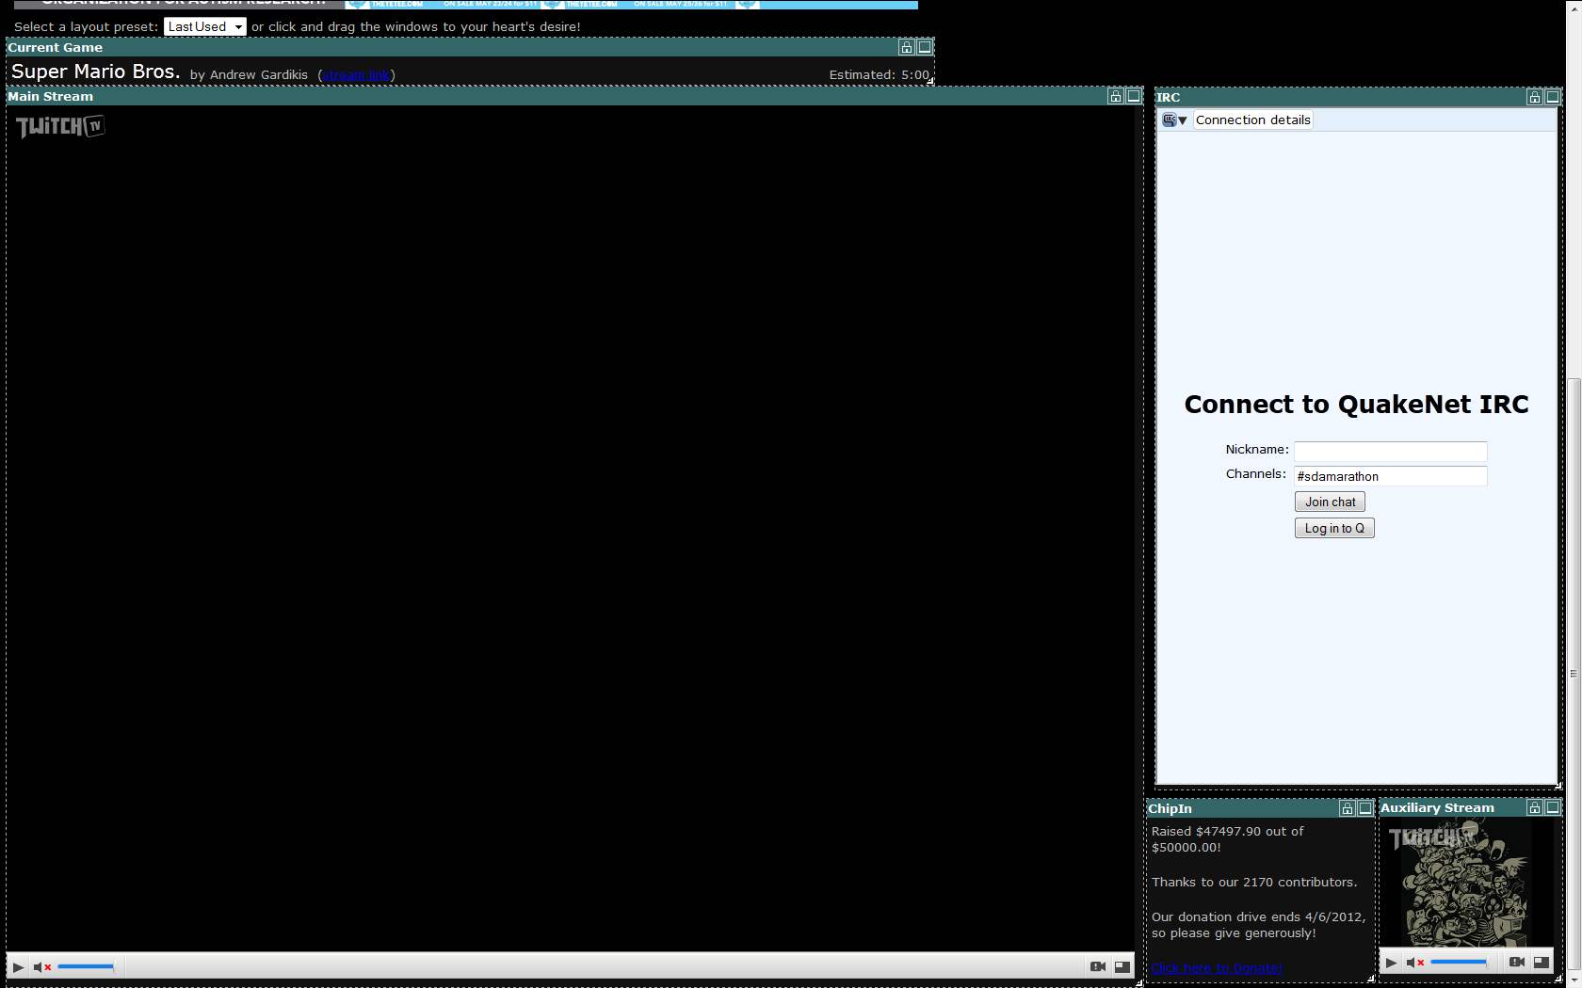Image resolution: width=1582 pixels, height=988 pixels.
Task: Adjust the Main Stream volume slider
Action: point(86,966)
